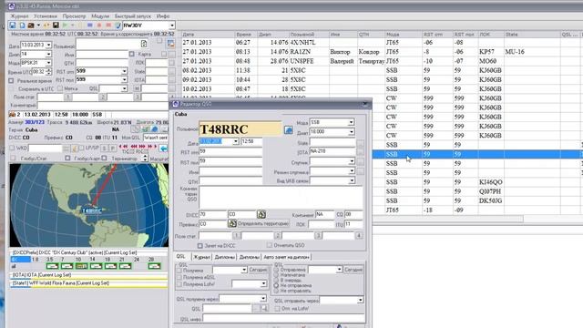This screenshot has height=328, width=583.
Task: Click the picture icon right of callsign entry
Action: pyautogui.click(x=171, y=44)
